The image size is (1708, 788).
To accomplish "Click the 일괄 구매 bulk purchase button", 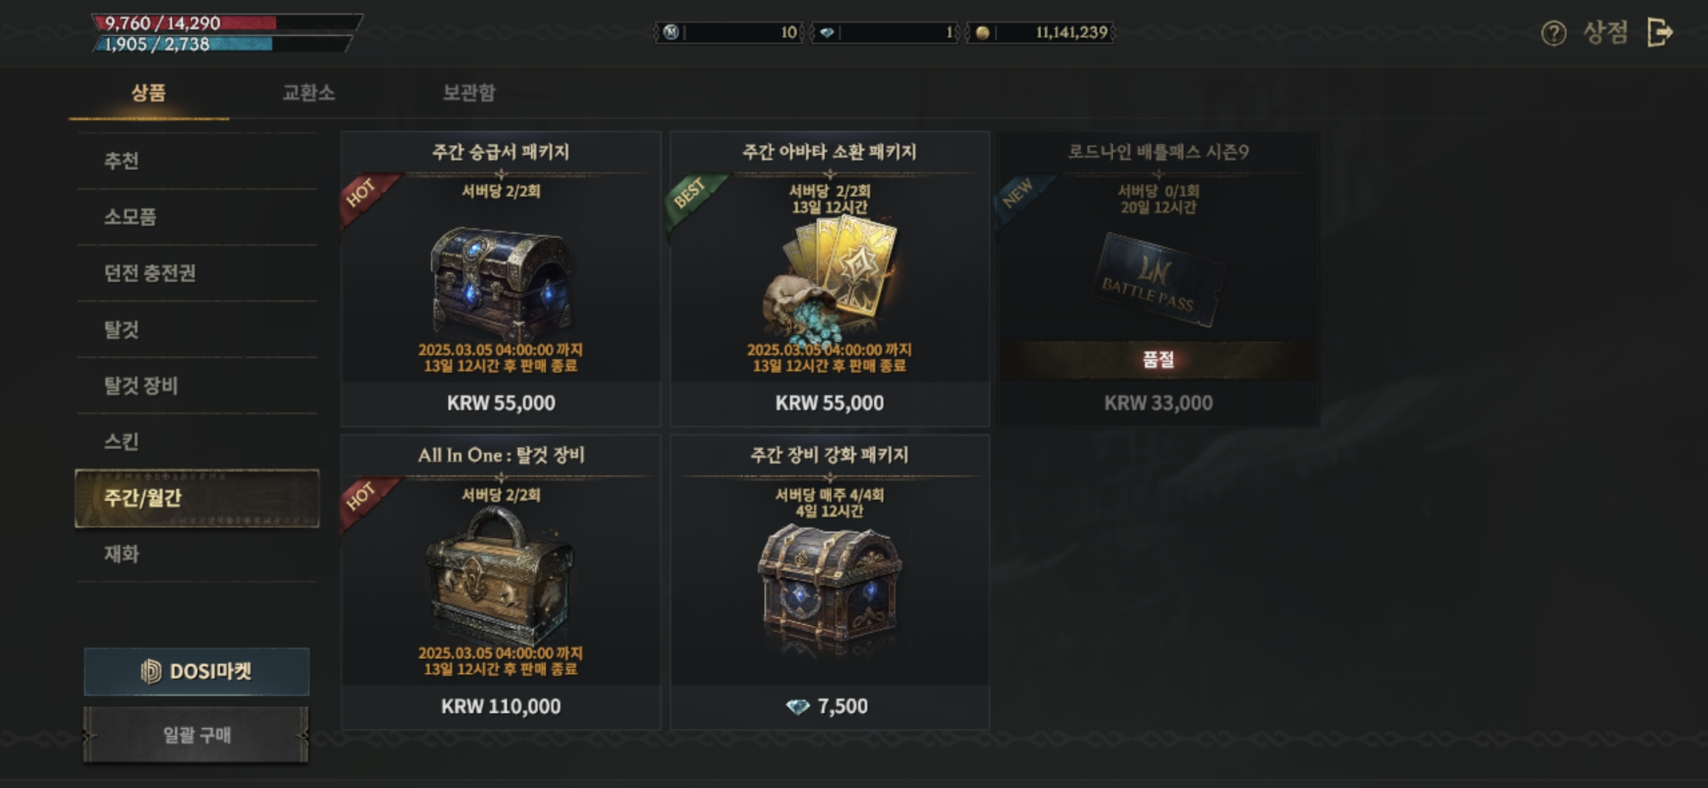I will 196,735.
